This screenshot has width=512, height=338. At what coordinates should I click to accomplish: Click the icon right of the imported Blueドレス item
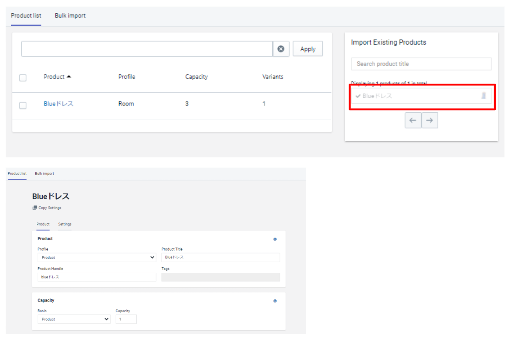484,96
